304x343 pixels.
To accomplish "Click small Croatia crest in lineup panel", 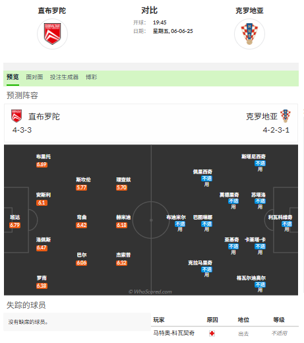I will click(x=286, y=116).
